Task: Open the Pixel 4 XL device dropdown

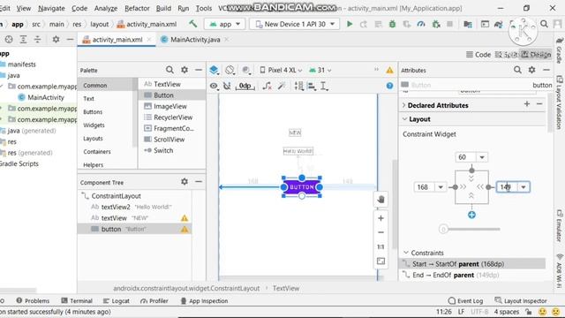Action: [x=281, y=70]
